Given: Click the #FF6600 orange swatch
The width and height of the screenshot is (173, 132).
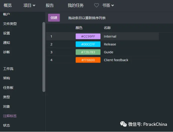Looking at the screenshot, I should [x=88, y=60].
